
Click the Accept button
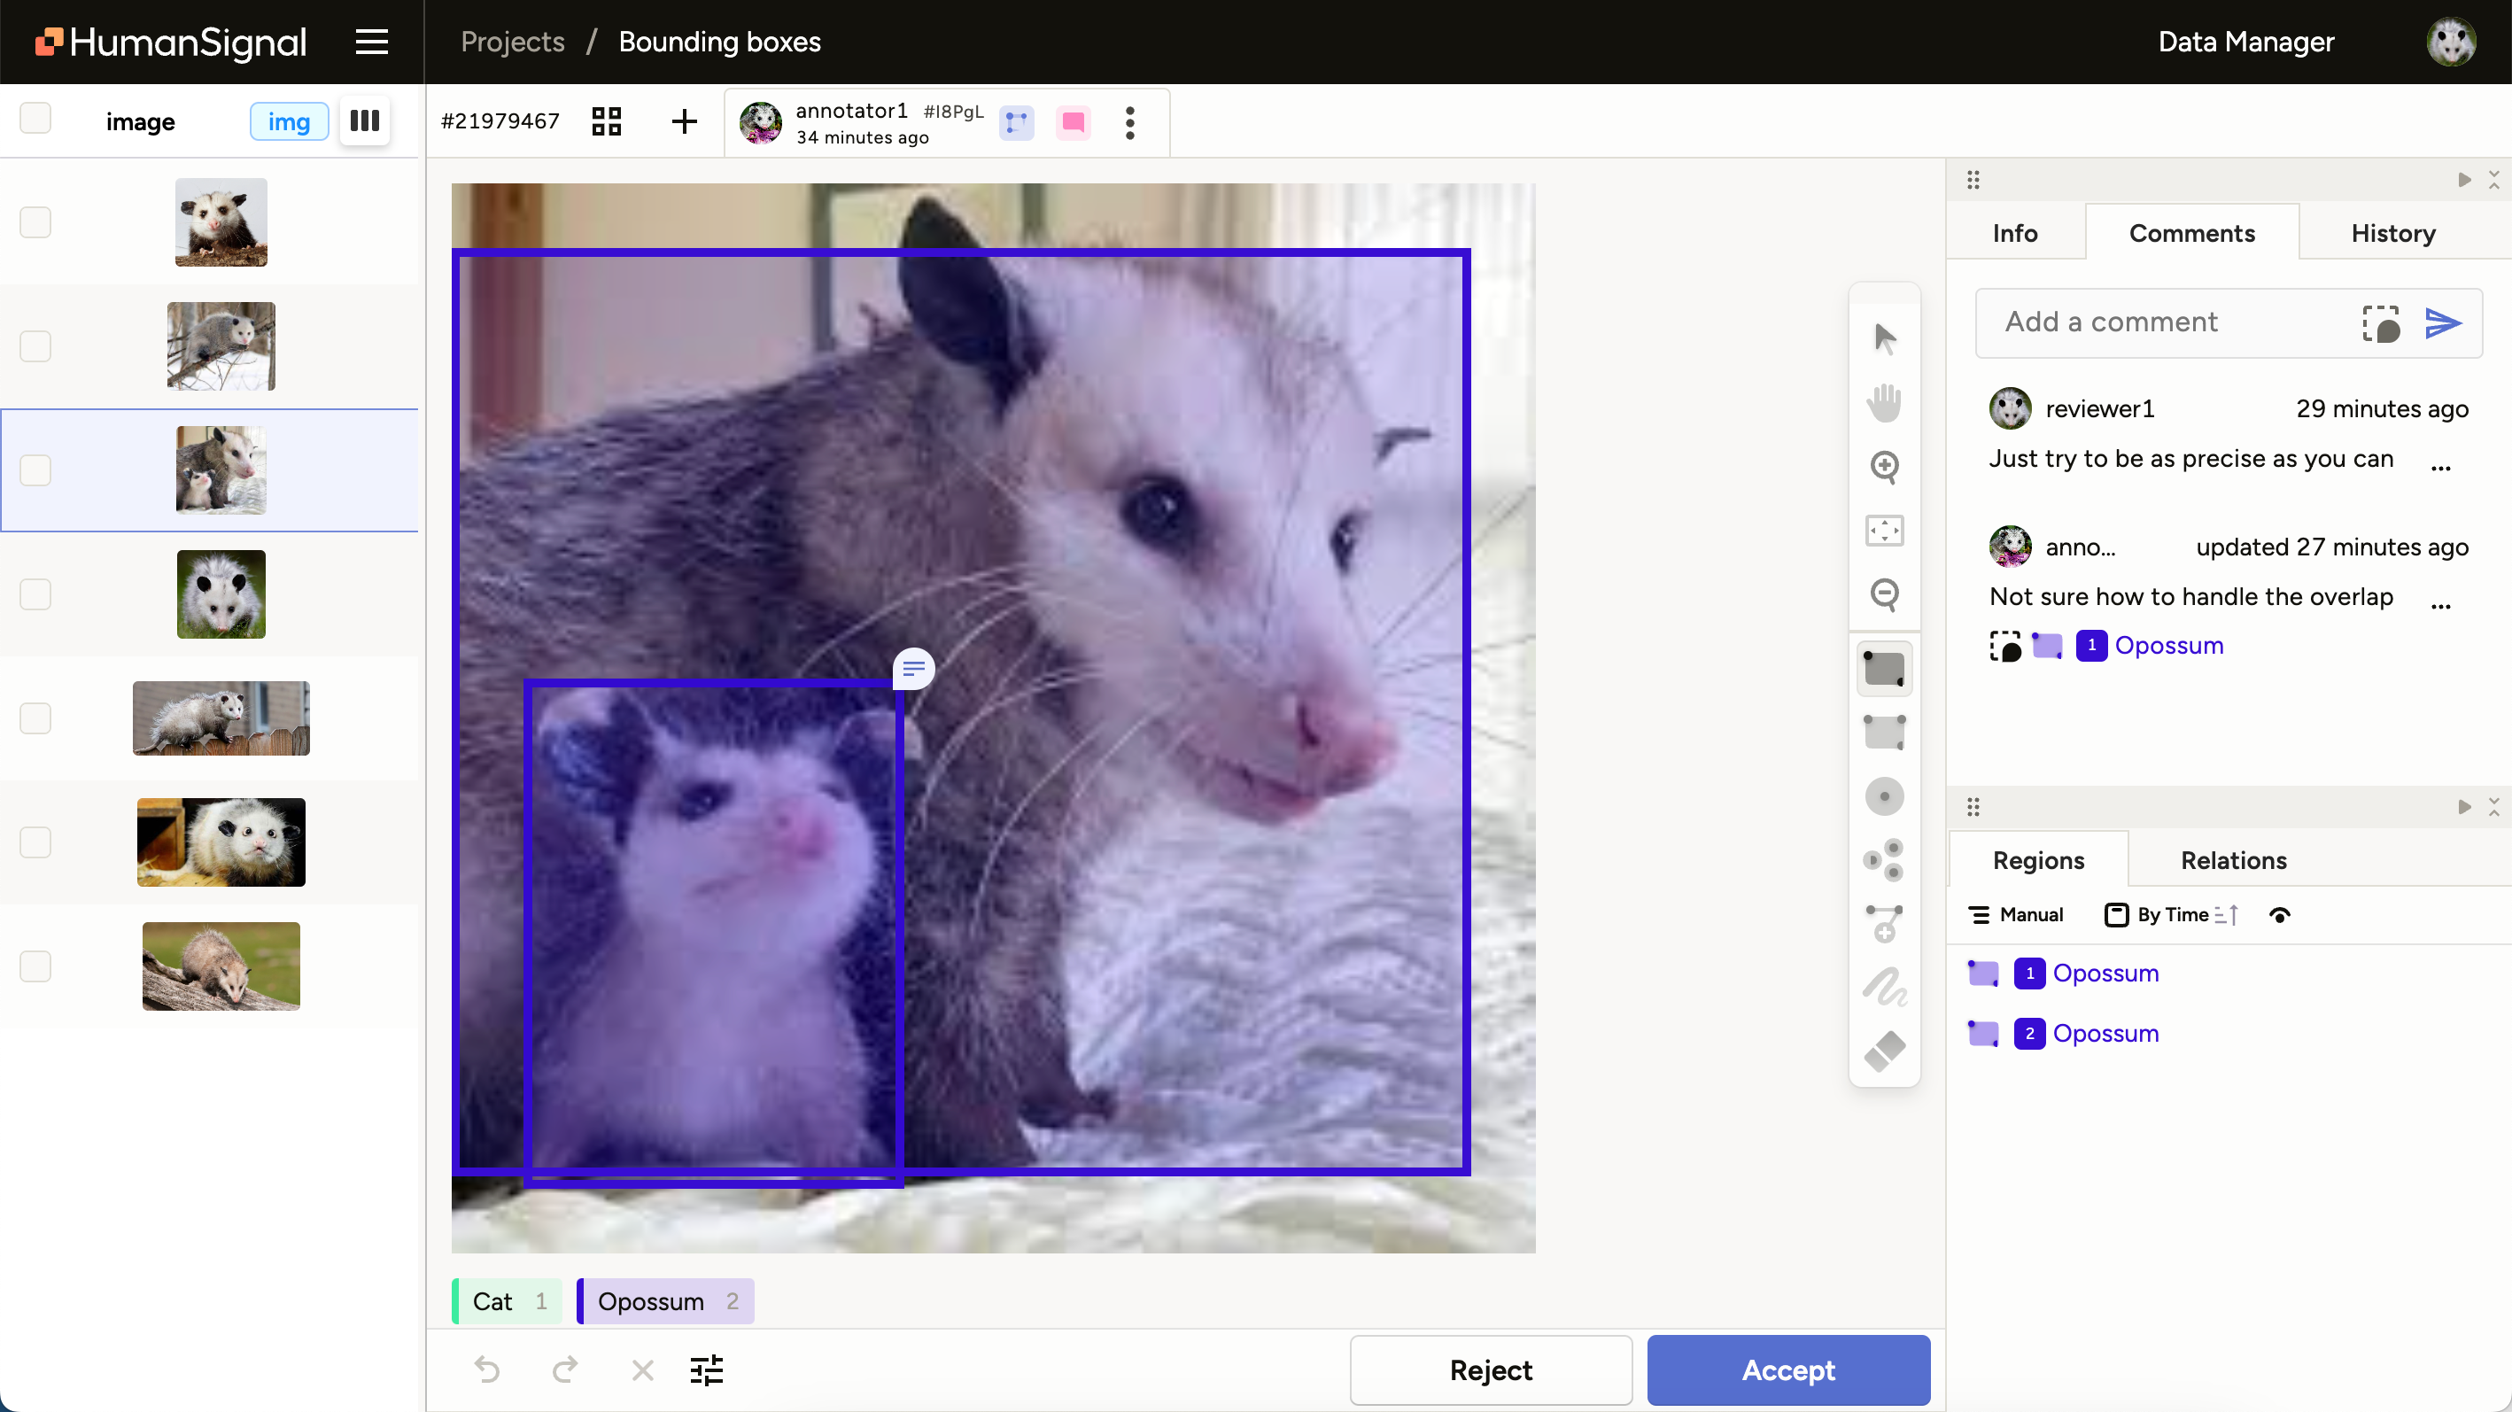pos(1787,1370)
